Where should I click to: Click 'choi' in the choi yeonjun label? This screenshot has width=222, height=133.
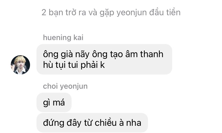(50, 86)
